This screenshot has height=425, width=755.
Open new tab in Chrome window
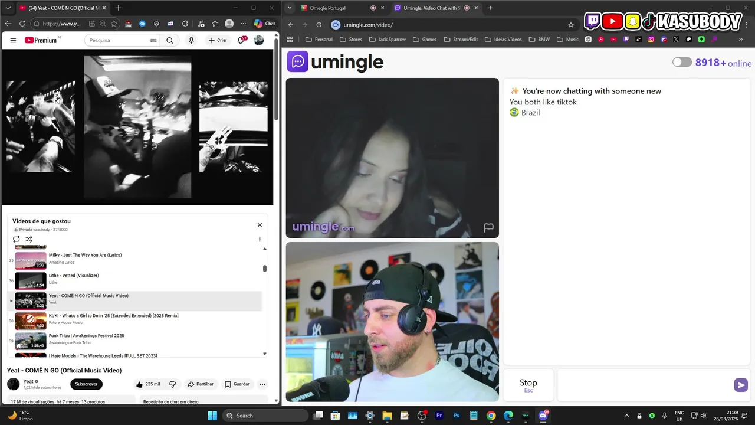pos(490,8)
